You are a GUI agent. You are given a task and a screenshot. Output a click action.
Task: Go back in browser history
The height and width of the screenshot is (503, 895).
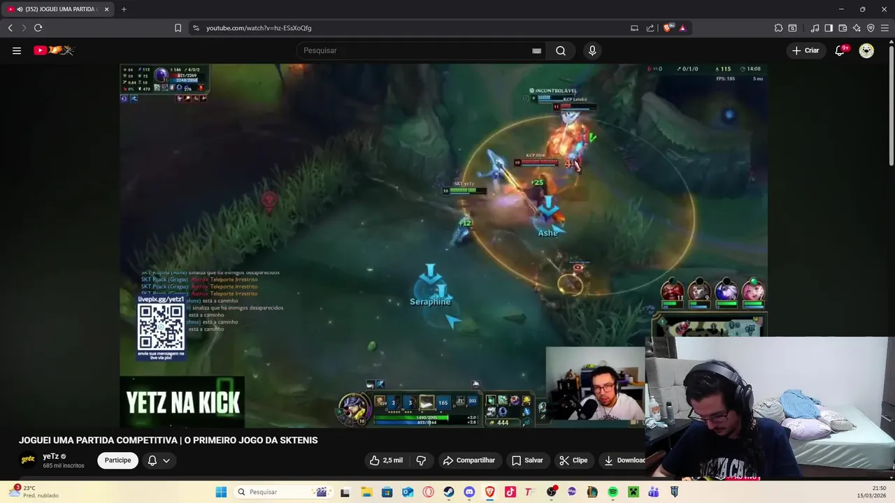click(x=10, y=28)
